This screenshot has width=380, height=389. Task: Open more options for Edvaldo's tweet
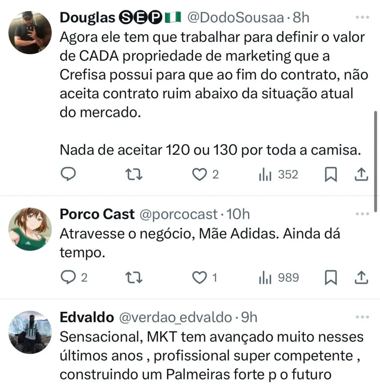(362, 317)
